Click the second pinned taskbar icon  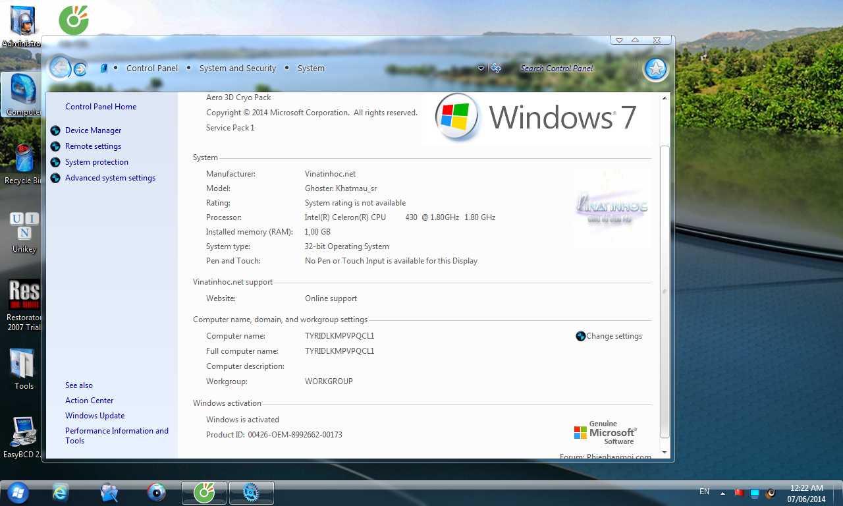pyautogui.click(x=109, y=492)
